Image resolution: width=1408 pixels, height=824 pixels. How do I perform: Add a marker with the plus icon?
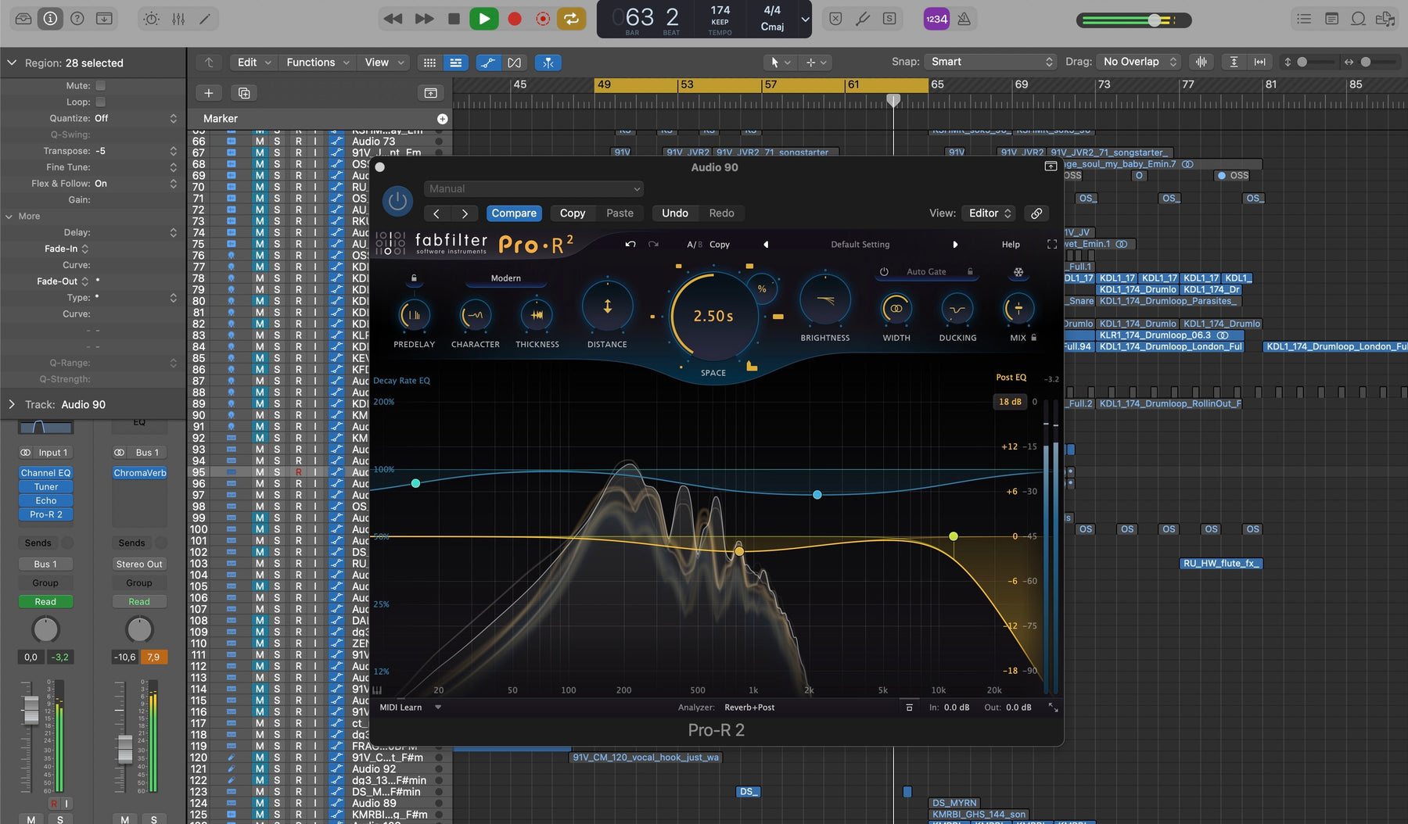[x=443, y=119]
